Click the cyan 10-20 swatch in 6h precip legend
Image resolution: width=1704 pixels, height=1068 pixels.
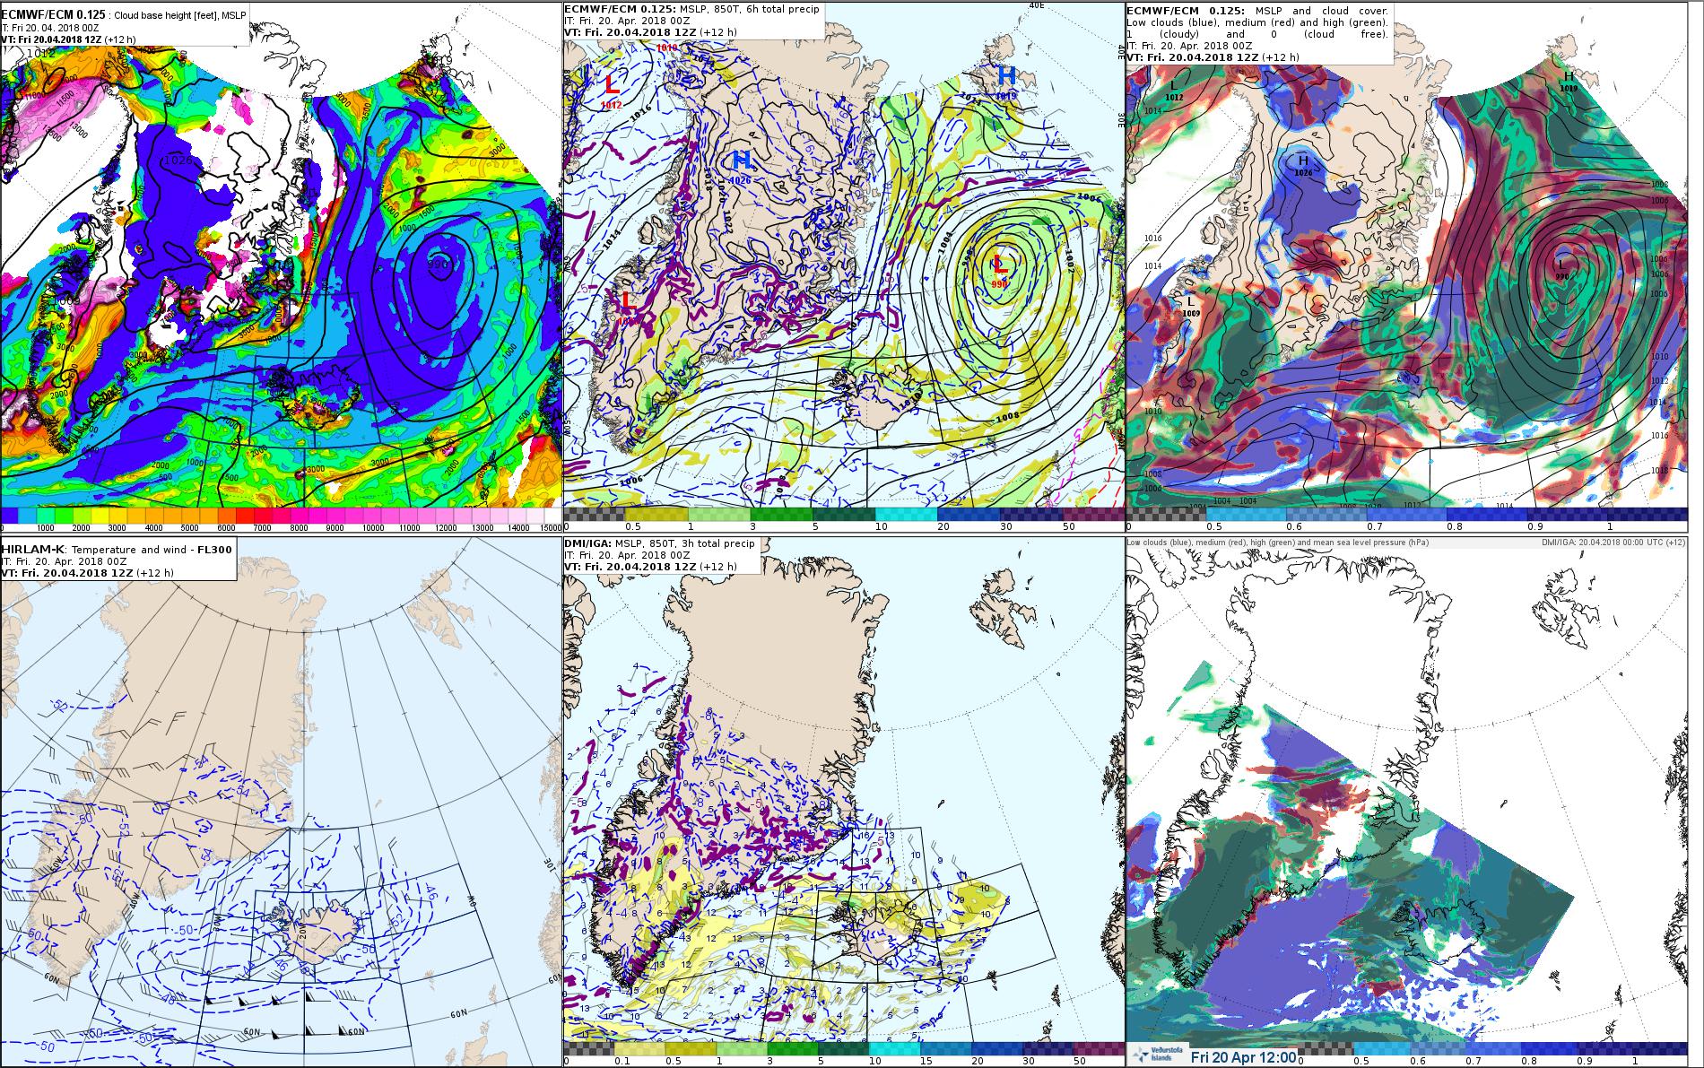click(907, 515)
